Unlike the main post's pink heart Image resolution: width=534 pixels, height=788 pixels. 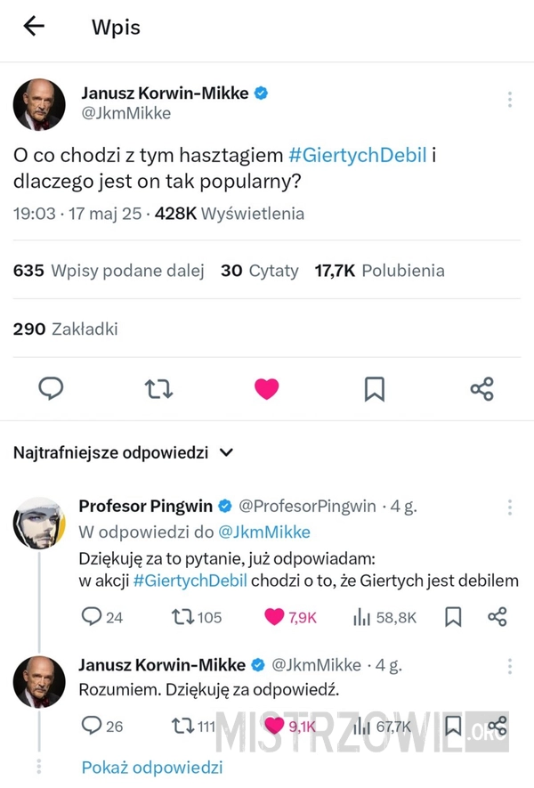point(267,388)
